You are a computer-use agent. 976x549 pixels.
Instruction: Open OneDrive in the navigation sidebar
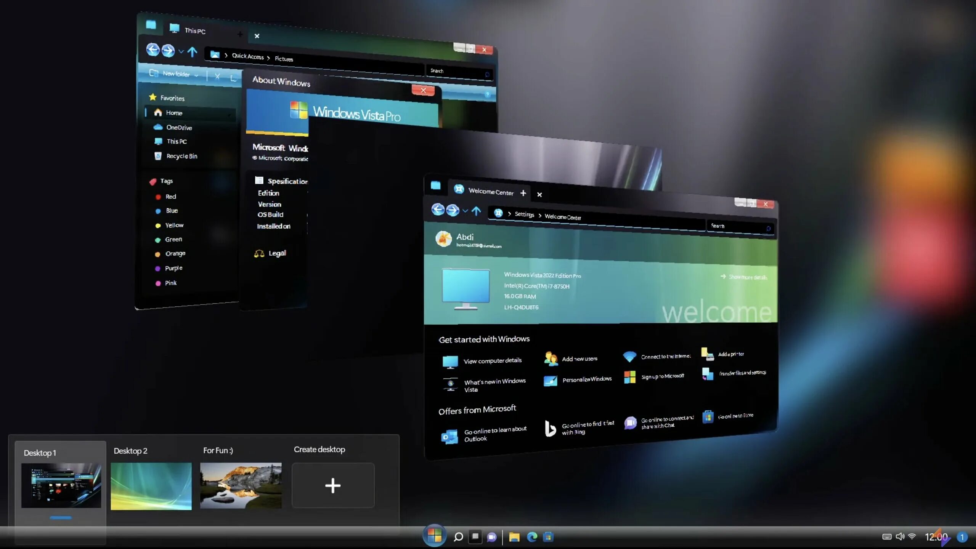coord(178,127)
